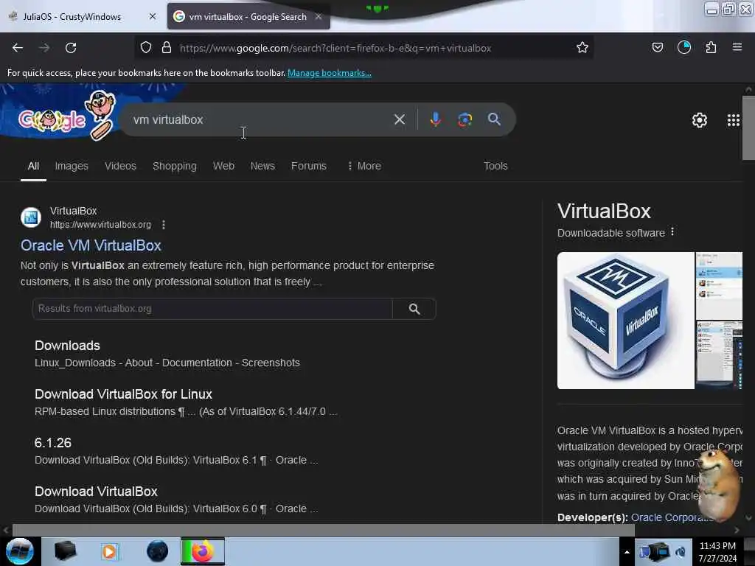Select the Shopping search tab
755x566 pixels.
[174, 166]
